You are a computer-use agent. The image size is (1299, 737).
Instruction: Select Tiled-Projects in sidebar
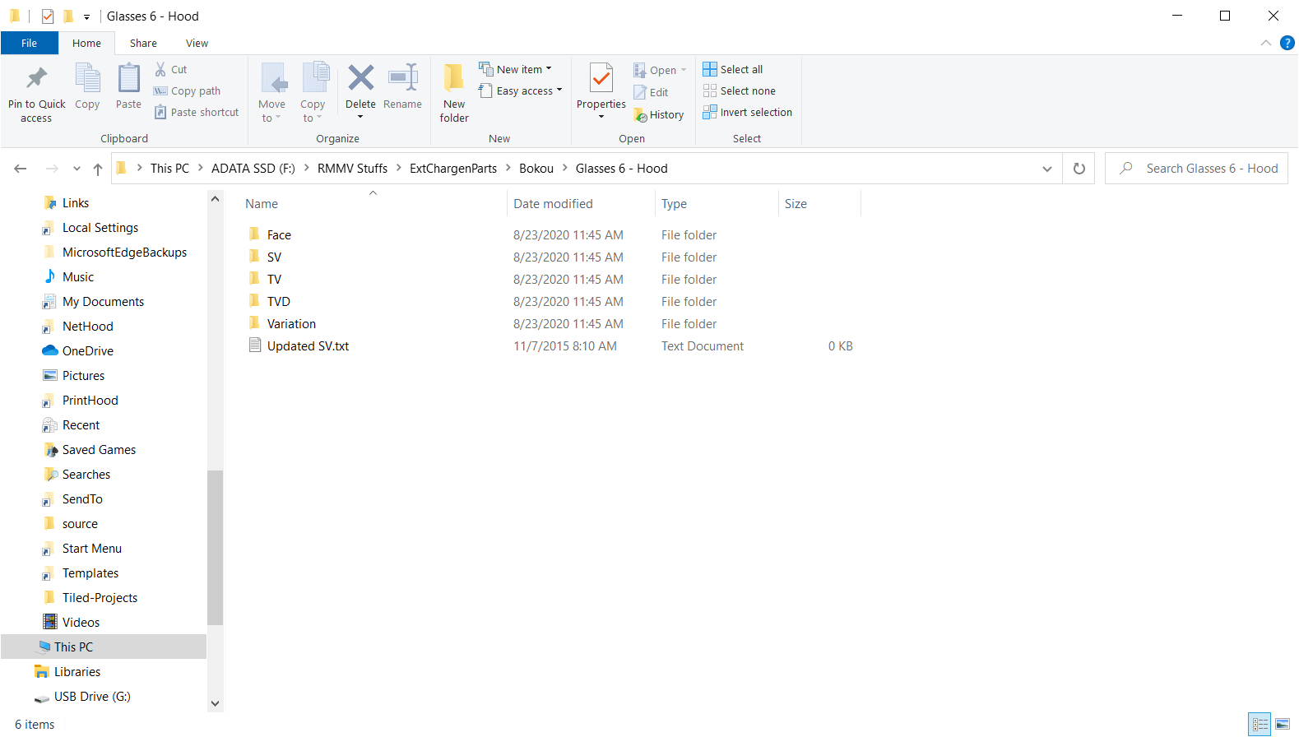pos(100,598)
